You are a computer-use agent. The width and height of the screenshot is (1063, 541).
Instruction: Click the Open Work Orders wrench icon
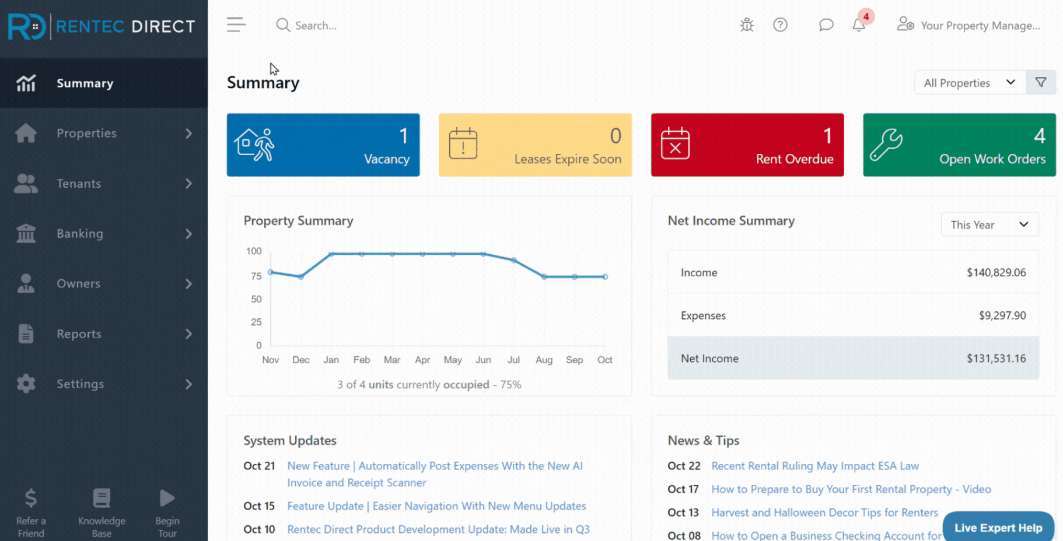pos(886,145)
